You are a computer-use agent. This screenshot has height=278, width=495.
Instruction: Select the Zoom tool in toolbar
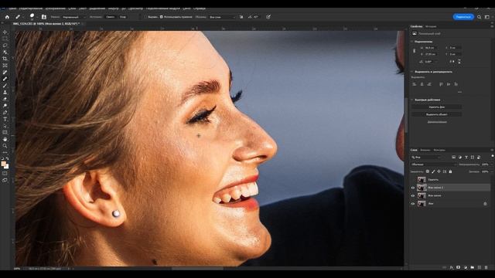[5, 146]
